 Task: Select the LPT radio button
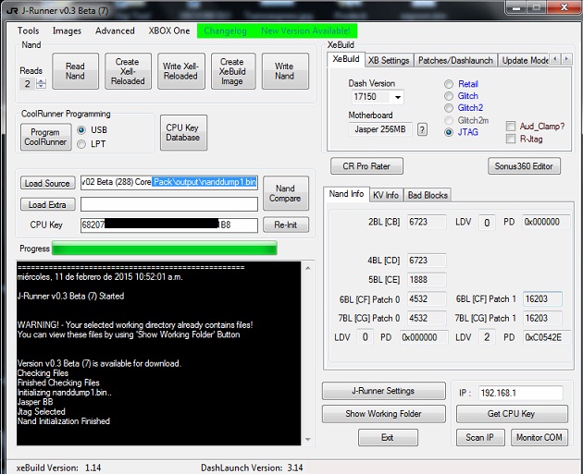point(81,144)
